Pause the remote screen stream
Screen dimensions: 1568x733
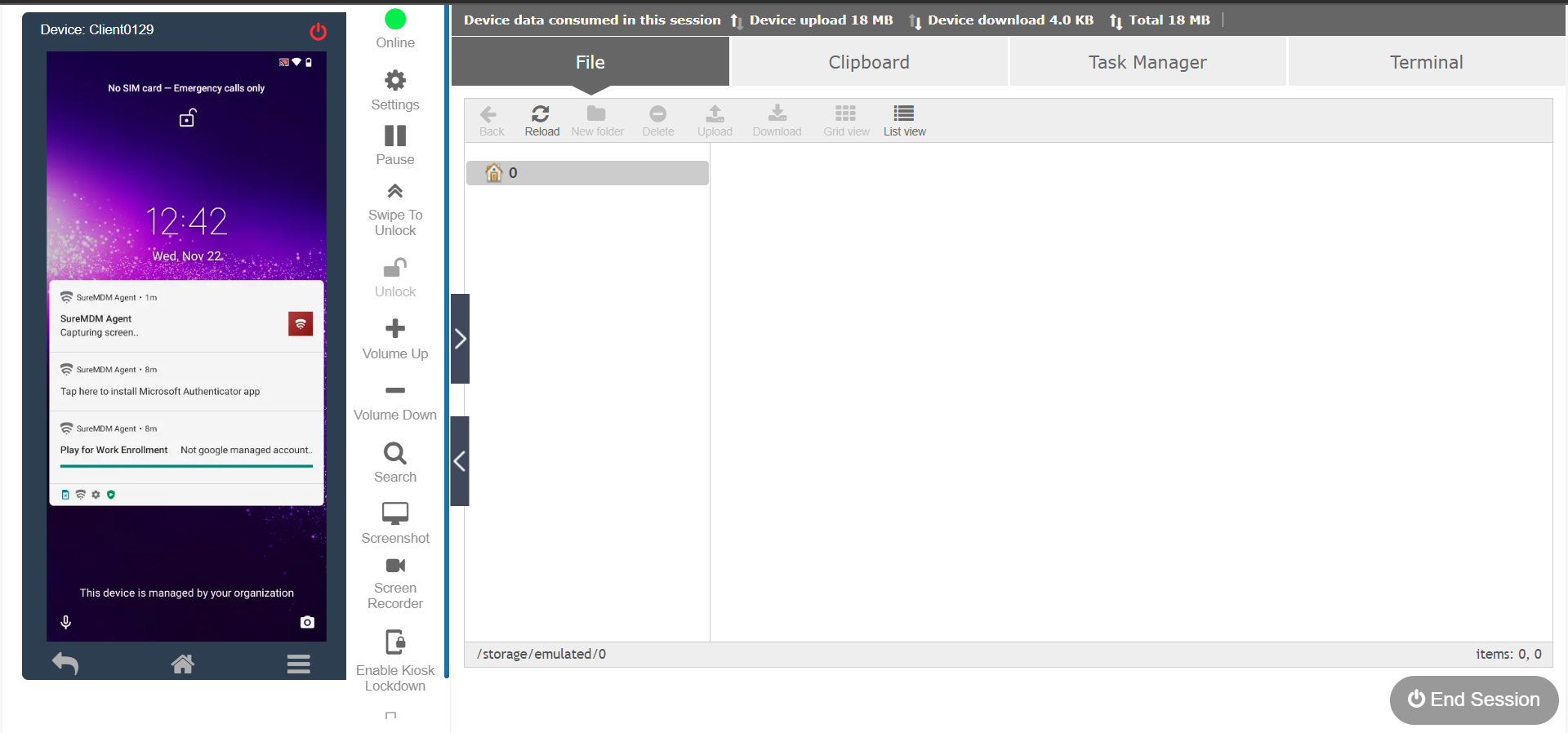click(395, 136)
